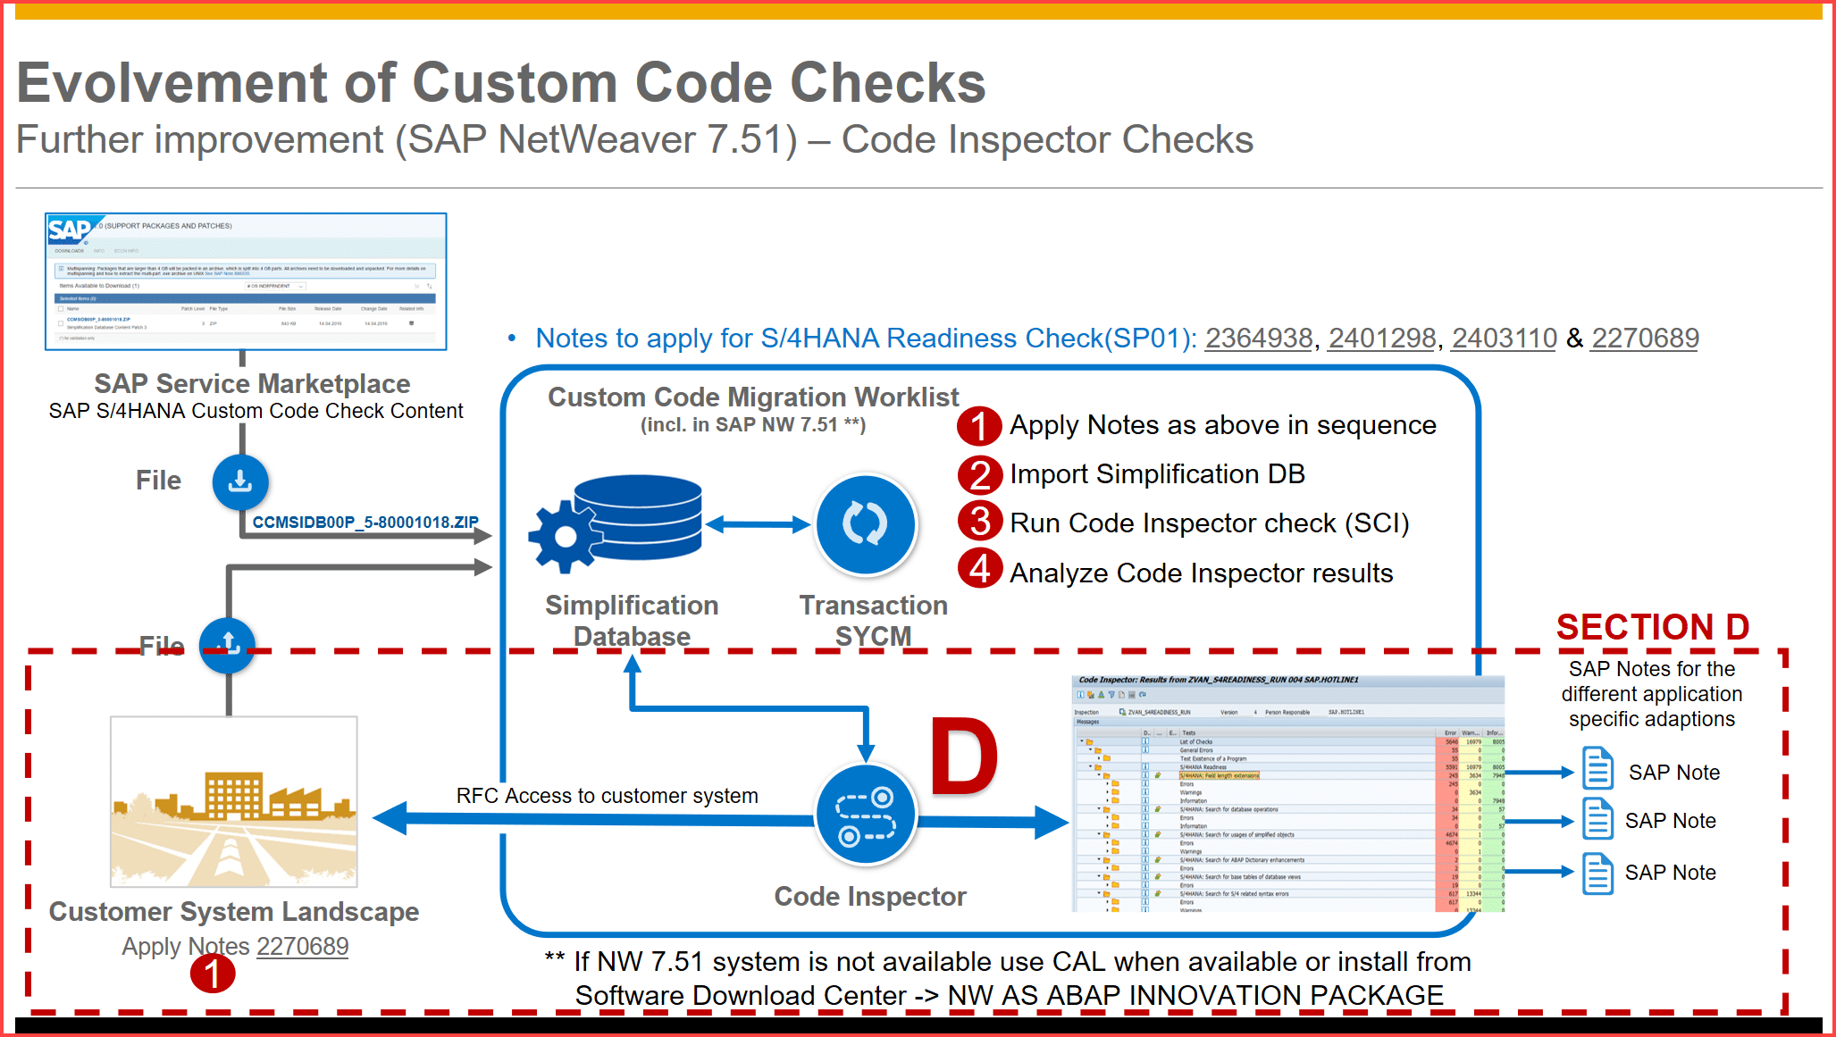Viewport: 1836px width, 1037px height.
Task: Click the Customer System Landscape picture
Action: [233, 801]
